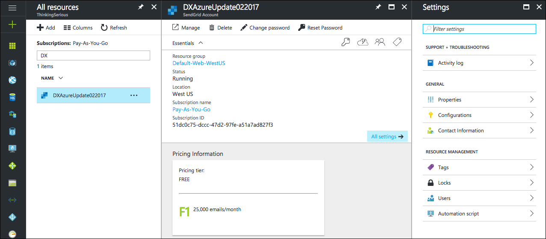Click the cloud lightning quickstart icon

(363, 42)
